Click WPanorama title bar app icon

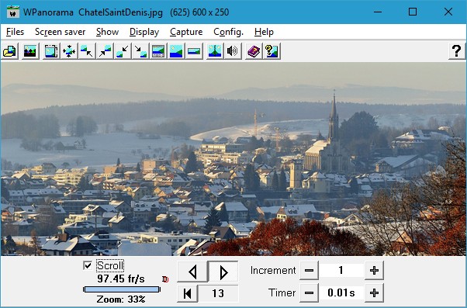[x=13, y=12]
